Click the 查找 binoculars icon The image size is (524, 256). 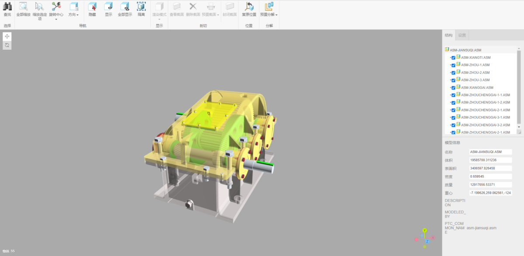click(7, 7)
